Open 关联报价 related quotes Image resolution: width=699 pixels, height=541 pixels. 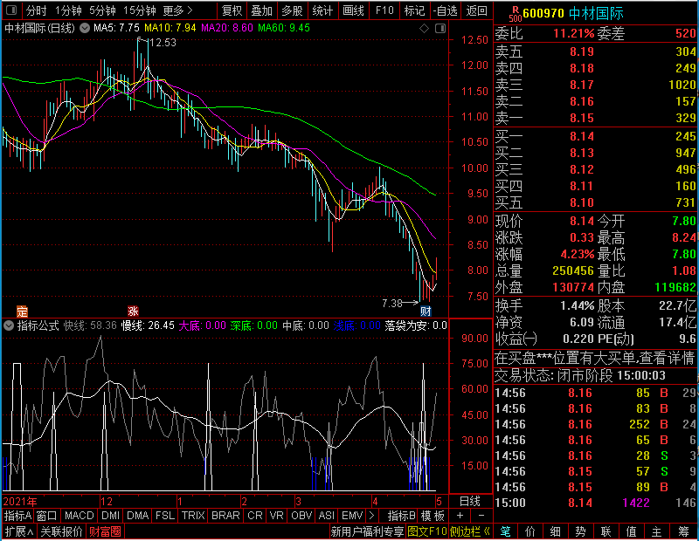click(x=61, y=531)
